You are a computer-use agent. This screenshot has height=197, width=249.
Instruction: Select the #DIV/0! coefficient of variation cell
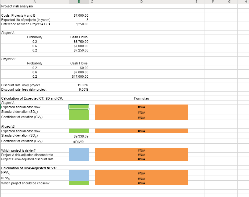click(79, 141)
